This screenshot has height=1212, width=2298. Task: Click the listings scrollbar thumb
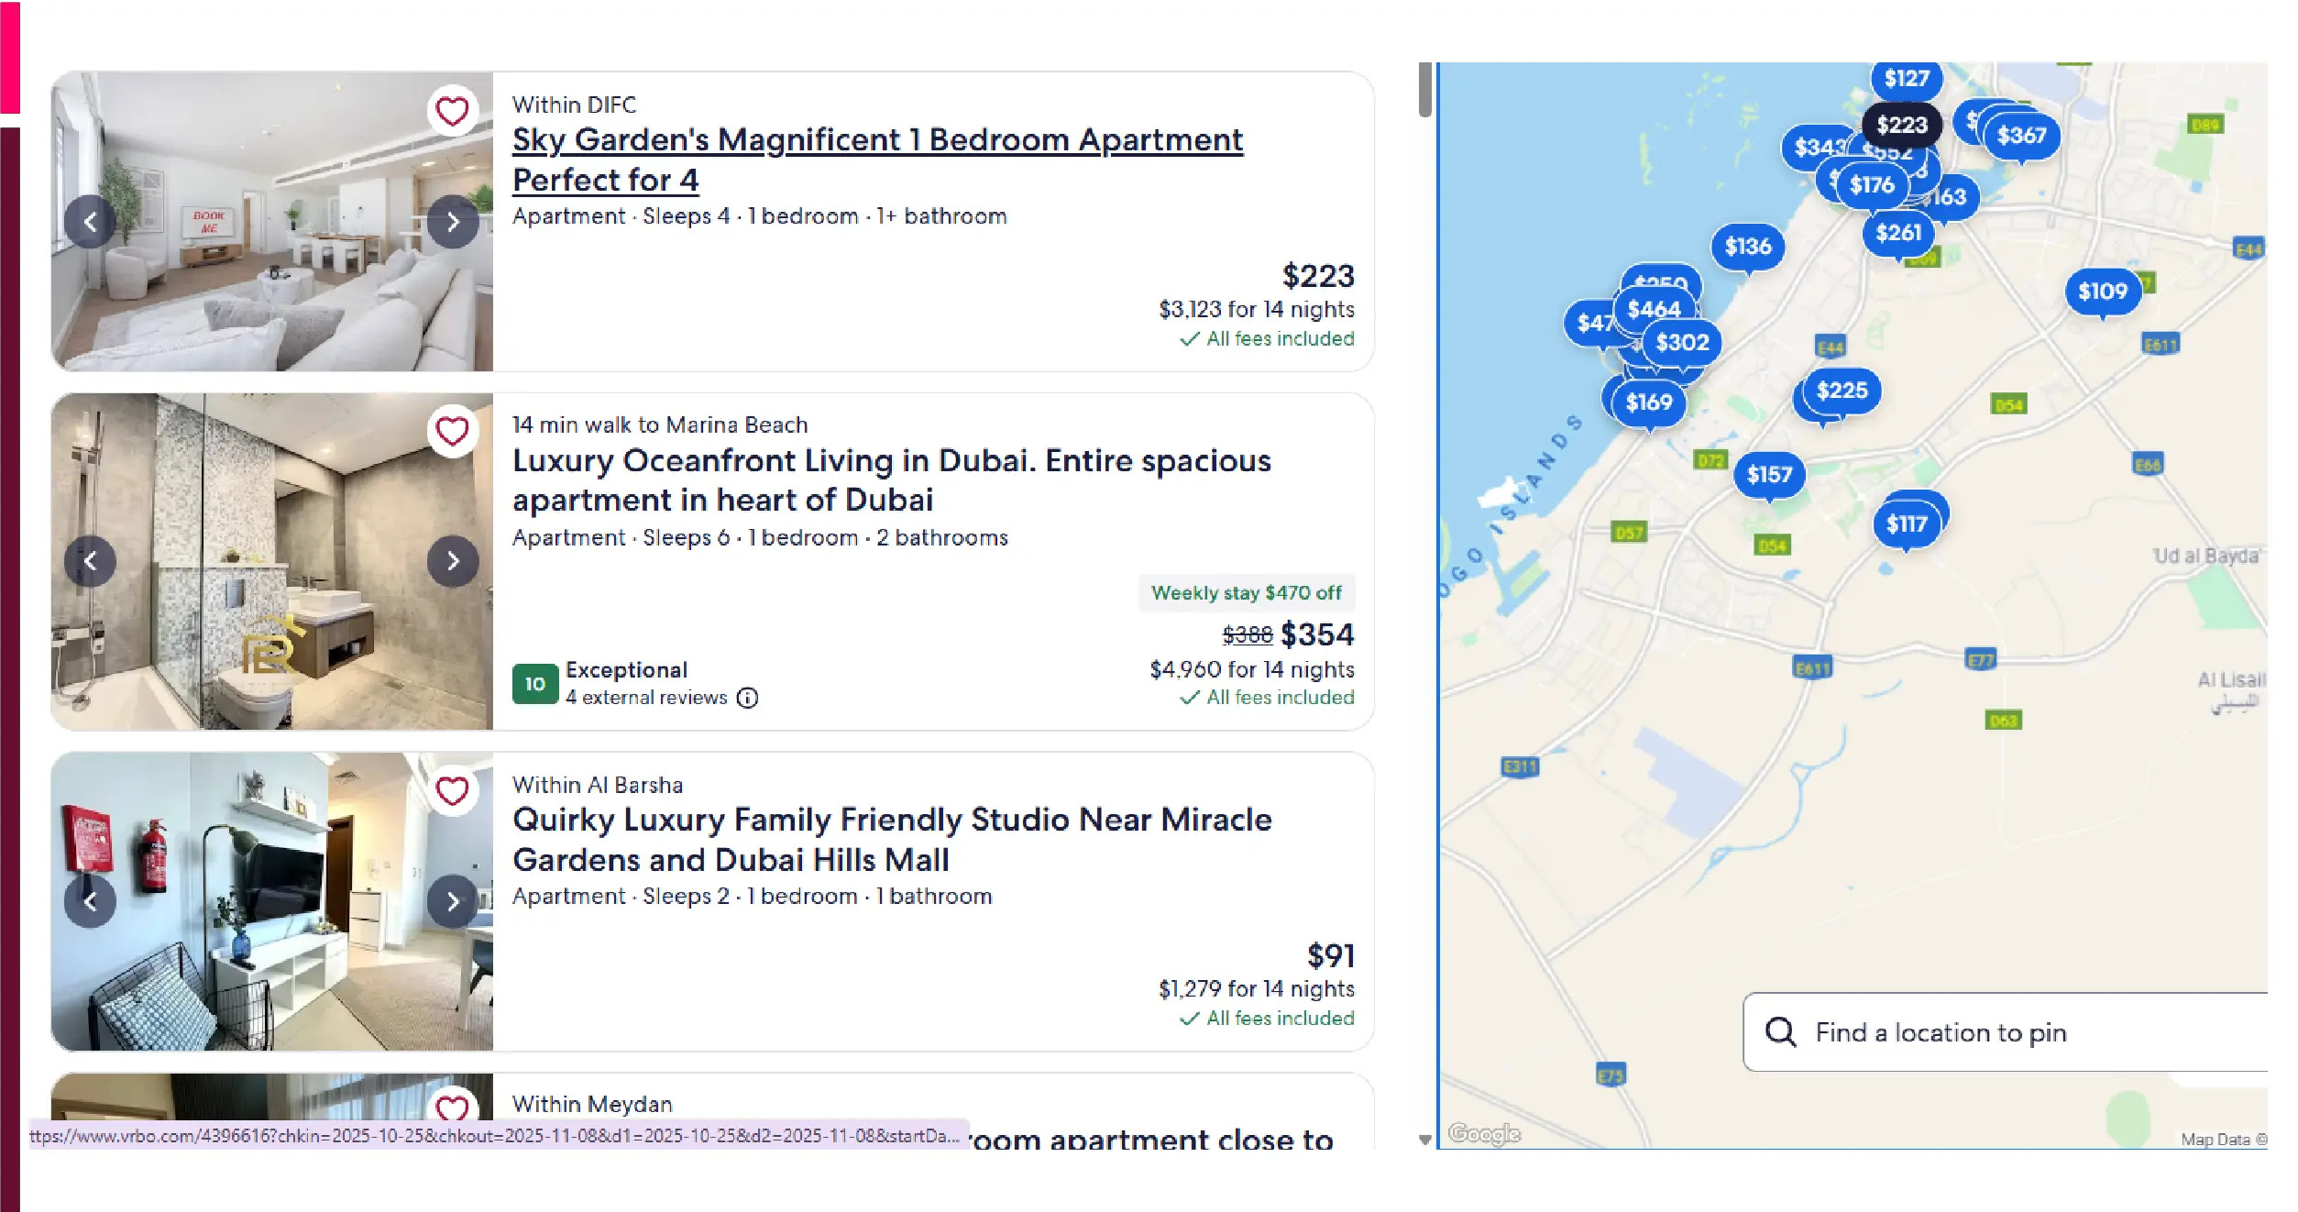1424,90
